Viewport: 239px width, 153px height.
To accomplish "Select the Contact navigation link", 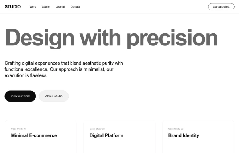I will point(75,7).
